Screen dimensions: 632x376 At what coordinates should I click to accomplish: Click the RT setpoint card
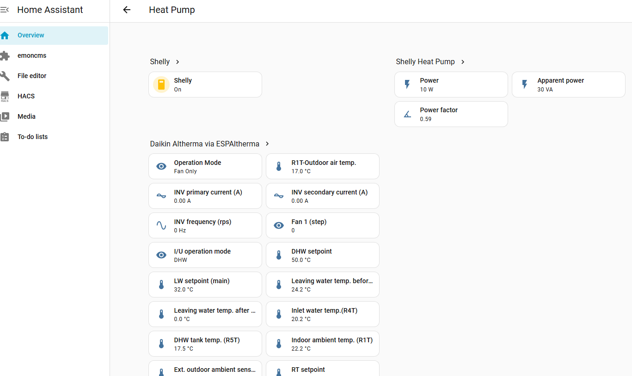[x=323, y=369]
